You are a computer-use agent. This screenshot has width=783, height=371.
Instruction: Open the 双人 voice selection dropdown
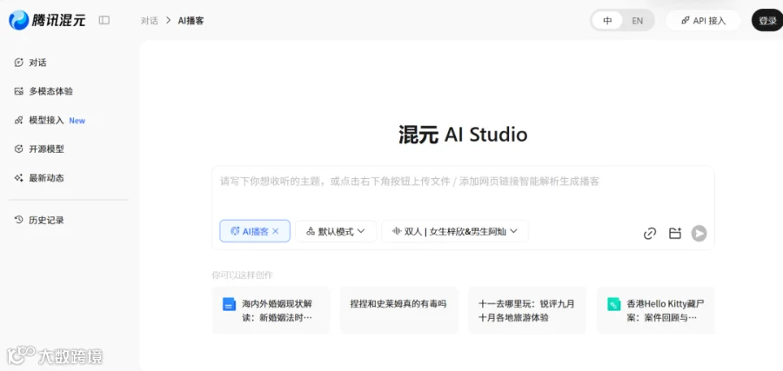click(455, 231)
